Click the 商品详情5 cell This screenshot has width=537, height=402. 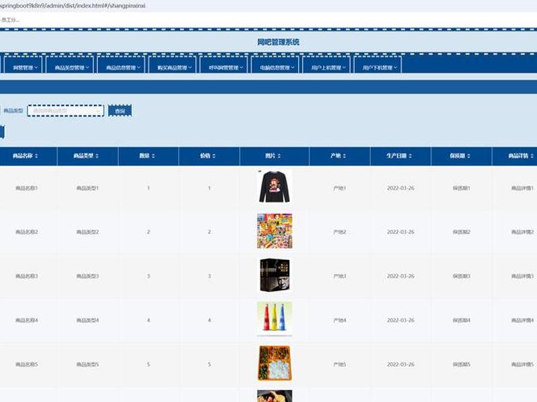tap(522, 364)
